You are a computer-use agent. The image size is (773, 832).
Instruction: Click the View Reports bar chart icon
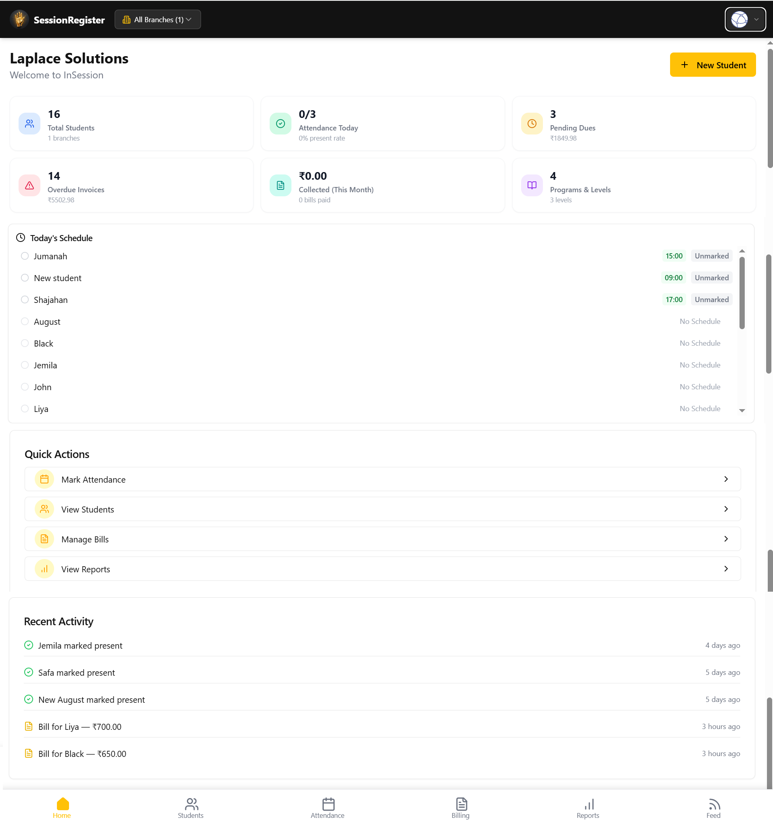(x=44, y=569)
